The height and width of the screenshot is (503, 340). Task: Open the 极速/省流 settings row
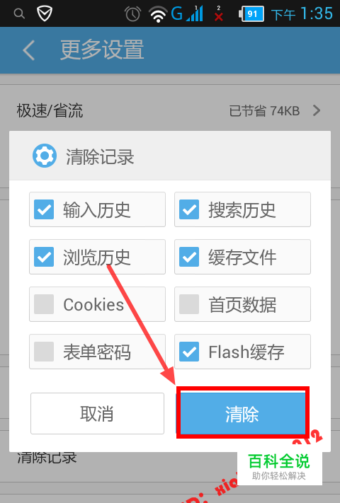click(170, 110)
